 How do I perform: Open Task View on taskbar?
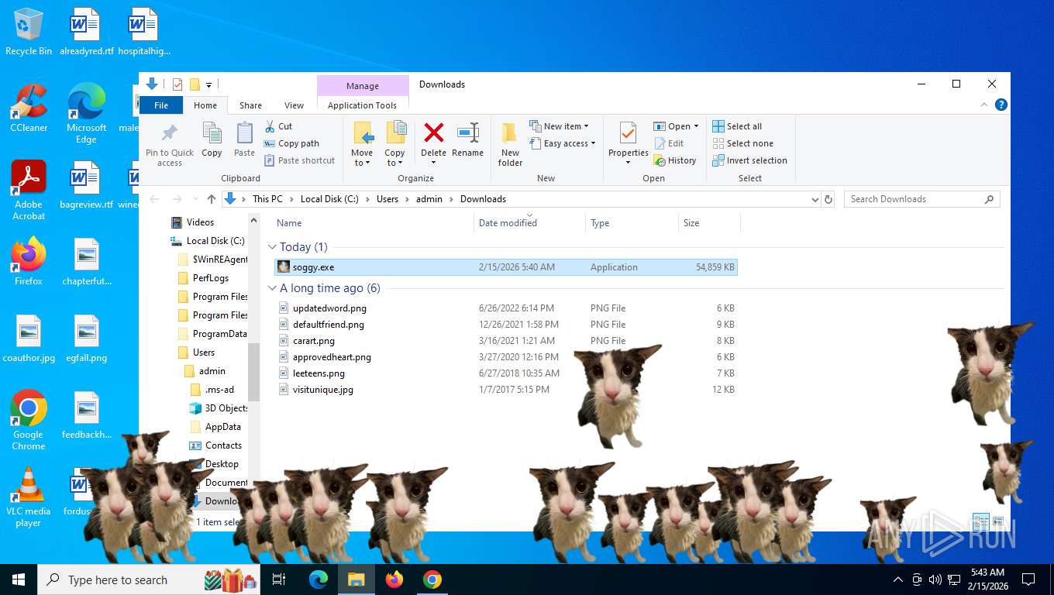point(279,580)
